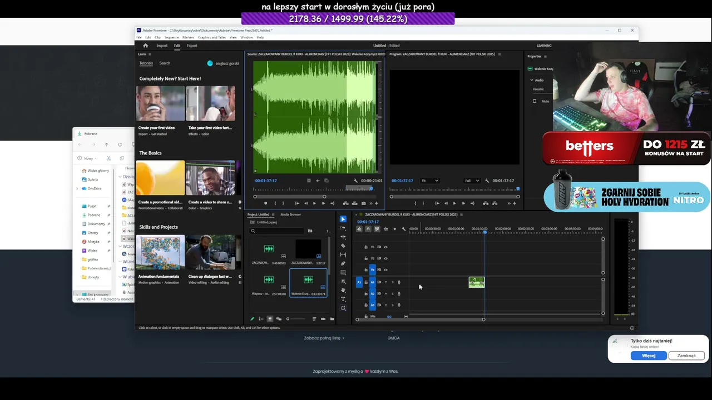Toggle the lock on video track V3
The width and height of the screenshot is (712, 400).
click(366, 247)
